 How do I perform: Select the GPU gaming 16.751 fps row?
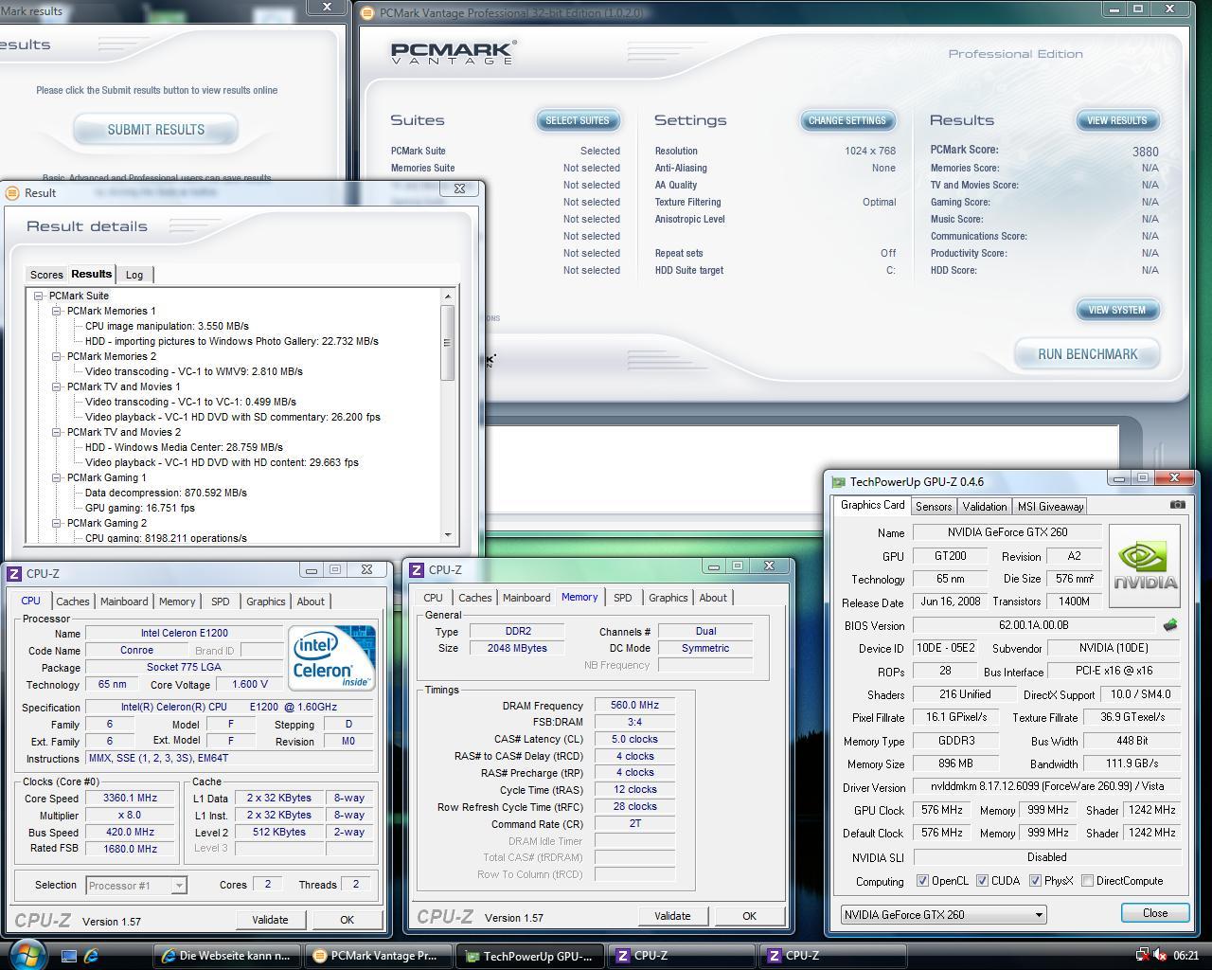[x=140, y=508]
